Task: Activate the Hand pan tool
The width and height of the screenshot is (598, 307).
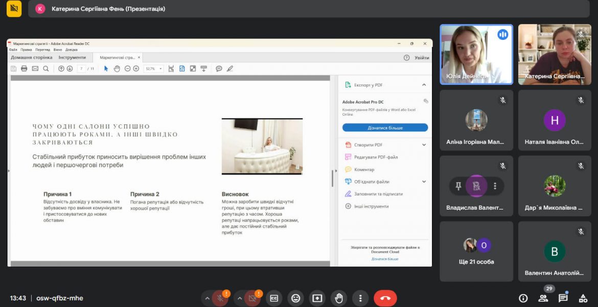Action: tap(117, 69)
